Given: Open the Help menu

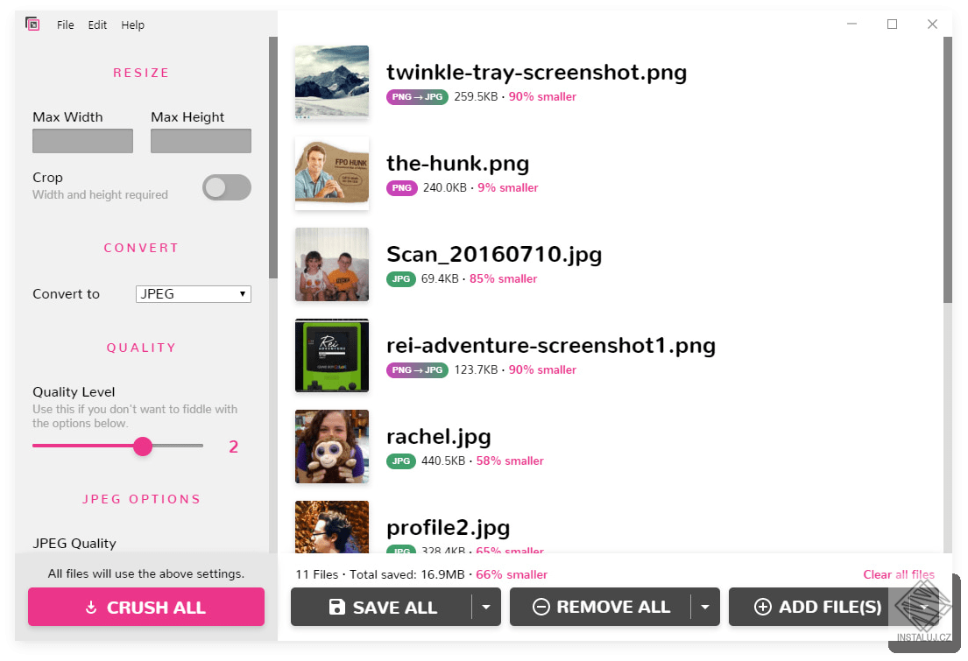Looking at the screenshot, I should pos(133,25).
